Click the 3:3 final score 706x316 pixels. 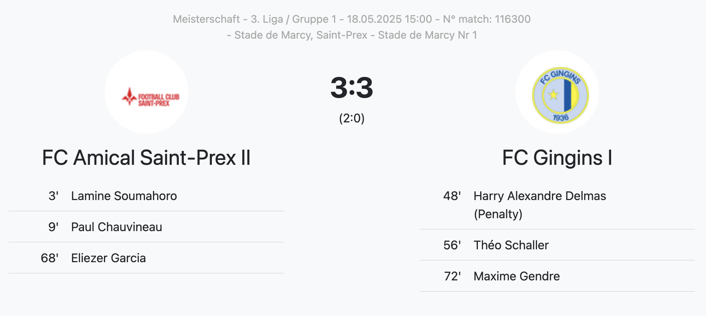[x=352, y=88]
